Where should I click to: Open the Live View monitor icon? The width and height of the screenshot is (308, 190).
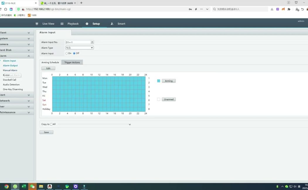tap(37, 24)
